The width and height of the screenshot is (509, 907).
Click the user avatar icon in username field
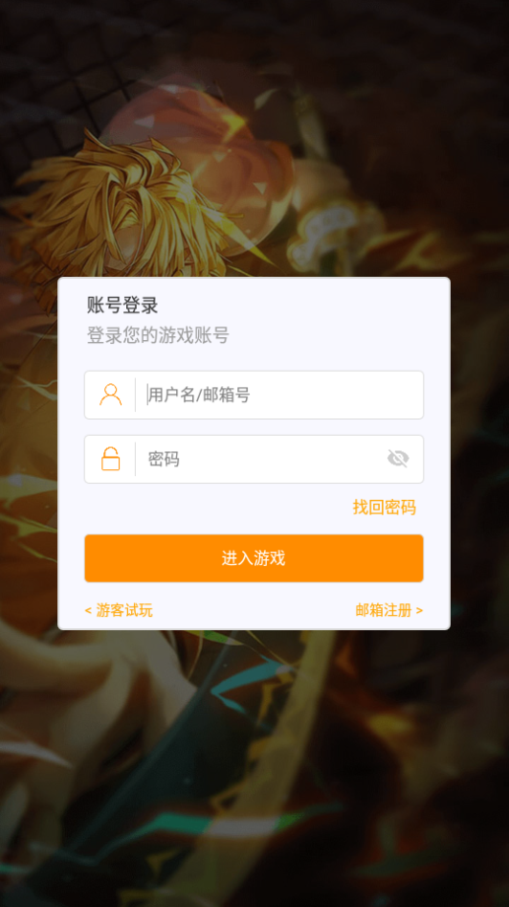coord(110,395)
